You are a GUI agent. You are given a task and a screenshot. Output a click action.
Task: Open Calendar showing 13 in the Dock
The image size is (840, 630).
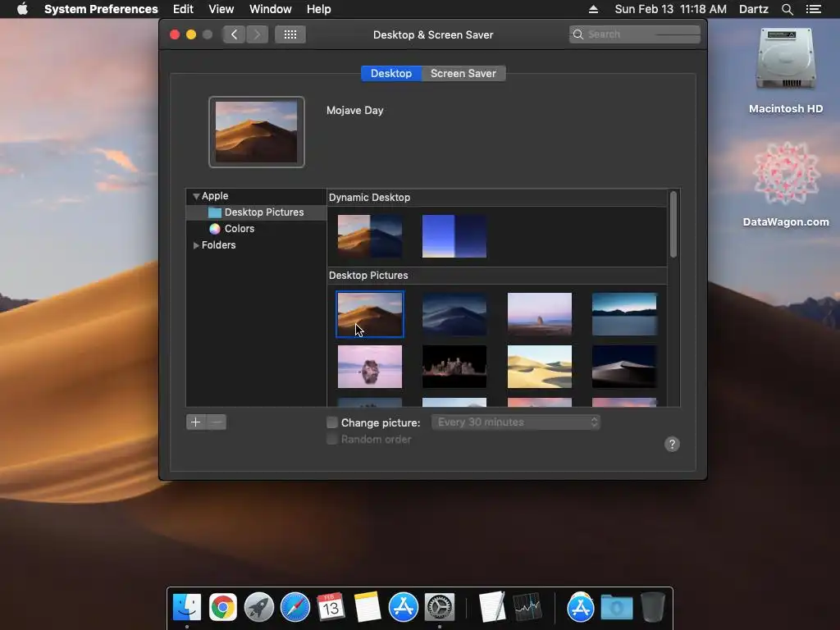coord(331,608)
